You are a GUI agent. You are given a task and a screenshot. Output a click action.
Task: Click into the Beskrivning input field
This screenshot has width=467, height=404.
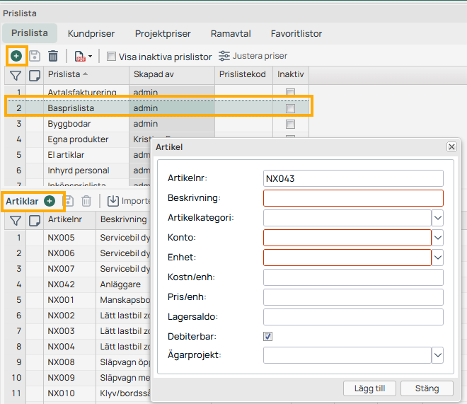point(353,198)
